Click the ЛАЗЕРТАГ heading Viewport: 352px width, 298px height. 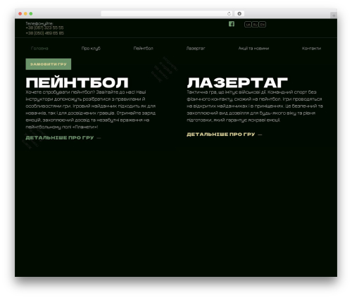(x=237, y=82)
